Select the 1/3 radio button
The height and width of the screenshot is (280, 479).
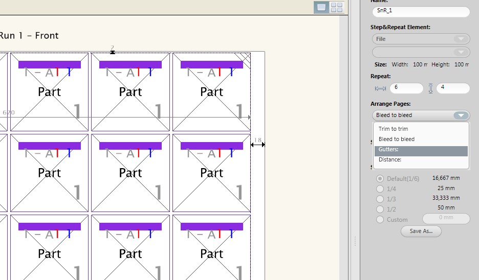click(x=380, y=199)
